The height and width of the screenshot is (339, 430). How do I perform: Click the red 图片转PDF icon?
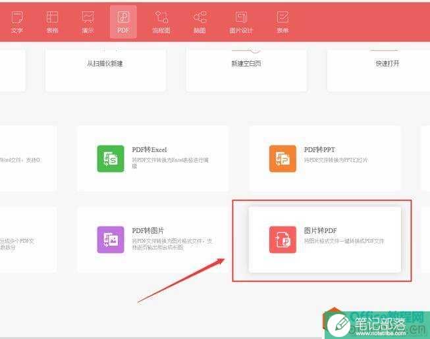282,240
